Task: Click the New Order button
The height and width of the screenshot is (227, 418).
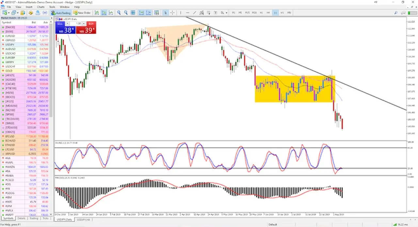Action: click(x=82, y=13)
